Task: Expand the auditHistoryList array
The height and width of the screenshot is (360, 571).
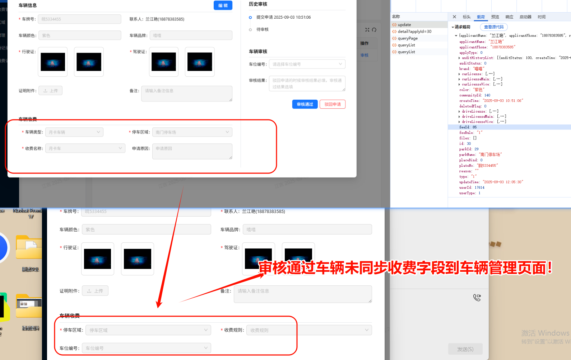Action: 459,58
